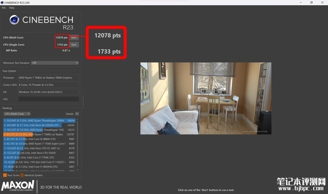Click the Maxon logo at bottom left
This screenshot has width=328, height=194.
click(x=17, y=186)
